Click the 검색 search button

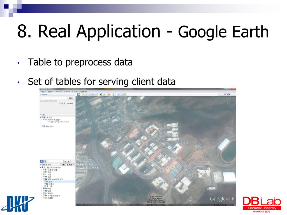pyautogui.click(x=71, y=98)
